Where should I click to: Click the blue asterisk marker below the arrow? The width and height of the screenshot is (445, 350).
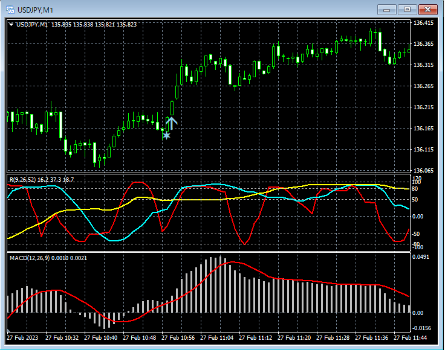[x=166, y=136]
